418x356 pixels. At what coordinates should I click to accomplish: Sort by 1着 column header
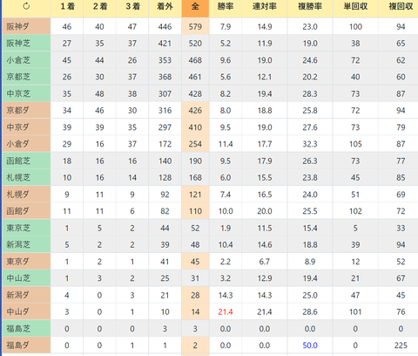[67, 7]
